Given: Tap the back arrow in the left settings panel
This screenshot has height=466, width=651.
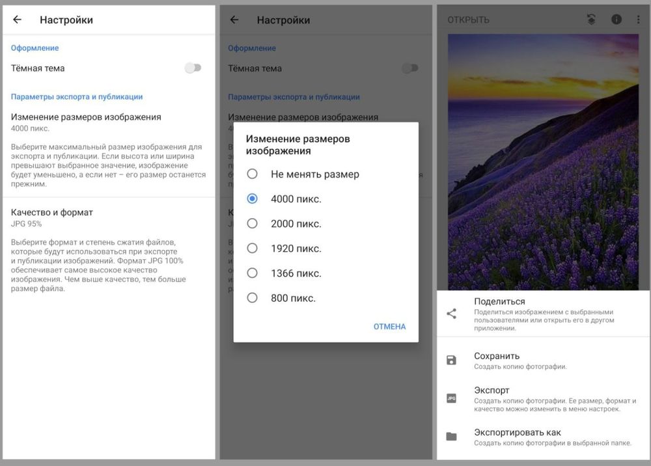Looking at the screenshot, I should (18, 20).
